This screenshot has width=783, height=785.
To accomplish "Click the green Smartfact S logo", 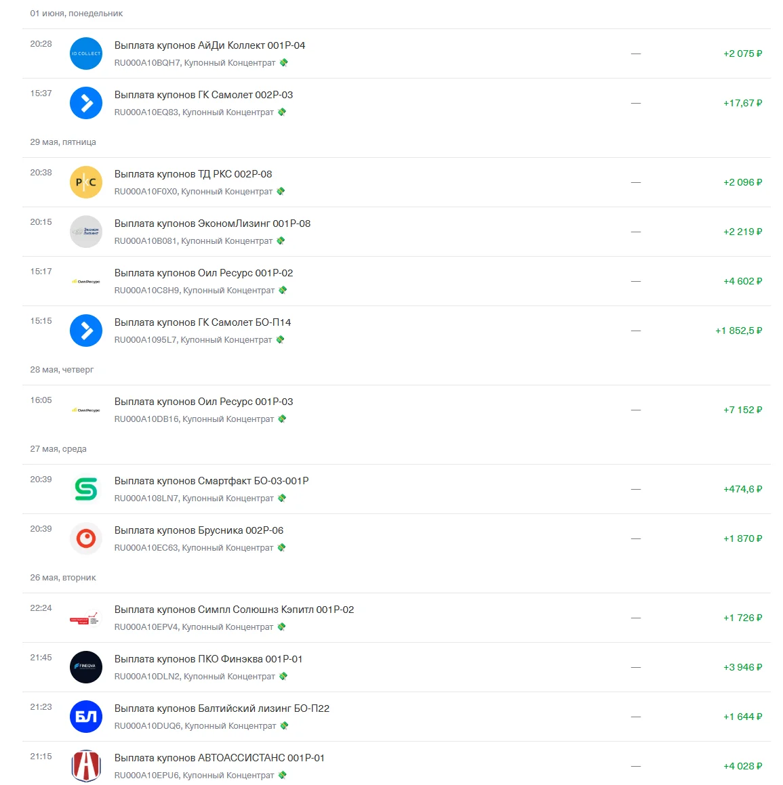I will point(85,489).
